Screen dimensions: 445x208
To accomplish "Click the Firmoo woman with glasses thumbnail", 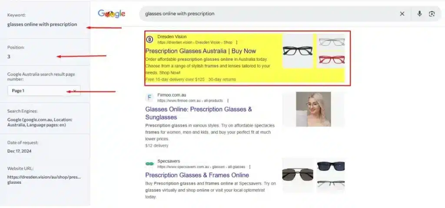I will pyautogui.click(x=313, y=109).
